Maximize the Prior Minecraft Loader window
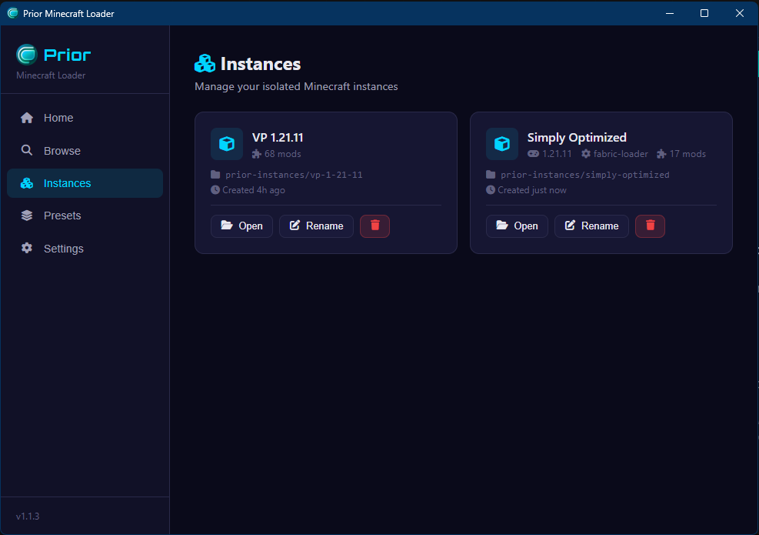 [x=704, y=13]
